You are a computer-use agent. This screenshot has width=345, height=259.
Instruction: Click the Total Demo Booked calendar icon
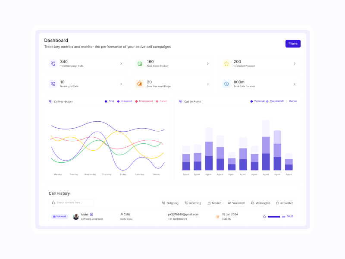pyautogui.click(x=140, y=63)
